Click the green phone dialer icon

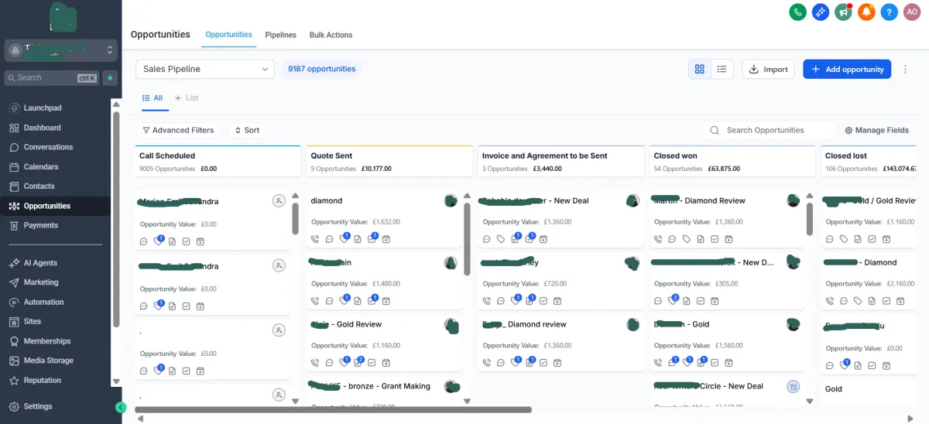(x=797, y=12)
